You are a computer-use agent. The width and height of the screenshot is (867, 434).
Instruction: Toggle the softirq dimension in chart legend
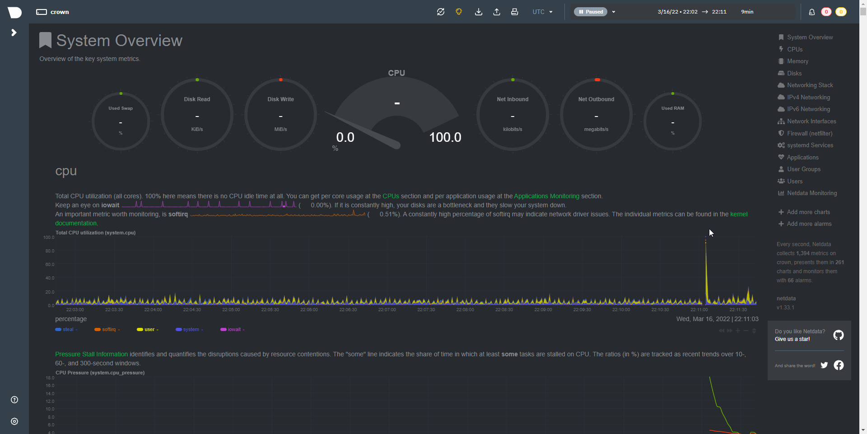click(107, 330)
